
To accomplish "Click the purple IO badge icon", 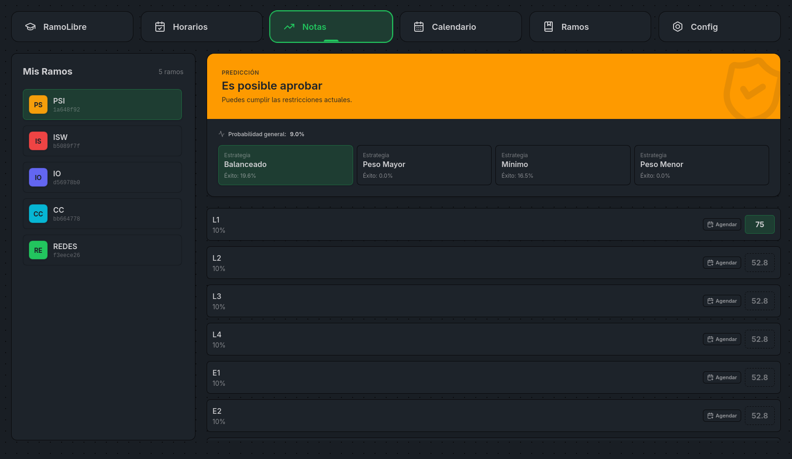I will point(38,177).
